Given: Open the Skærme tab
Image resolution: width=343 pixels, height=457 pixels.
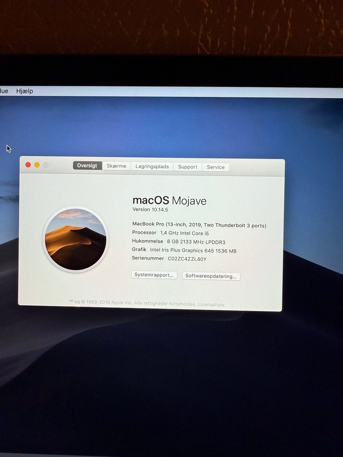Looking at the screenshot, I should (x=116, y=166).
